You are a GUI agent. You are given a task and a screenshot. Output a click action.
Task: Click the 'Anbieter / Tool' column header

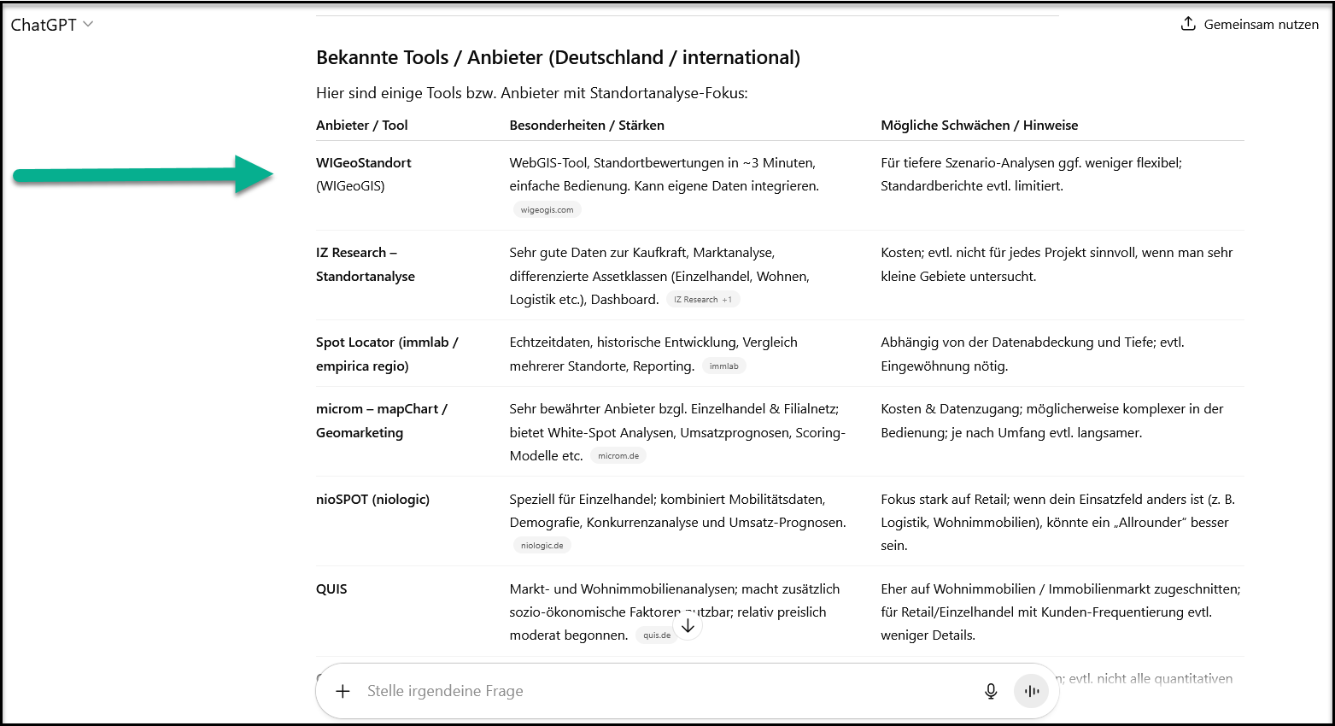click(361, 125)
